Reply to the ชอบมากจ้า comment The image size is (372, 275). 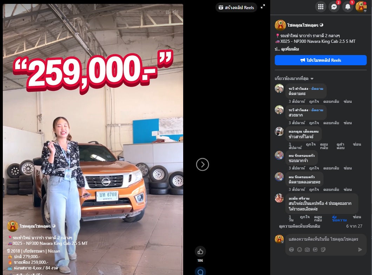pos(331,168)
